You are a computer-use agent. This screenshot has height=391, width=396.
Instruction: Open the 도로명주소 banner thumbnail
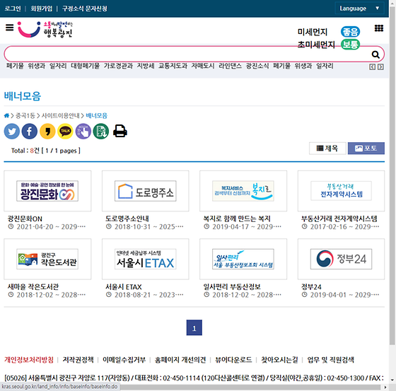(146, 191)
